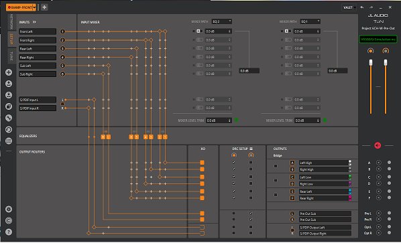Mute output channel C speaker icon

378,177
